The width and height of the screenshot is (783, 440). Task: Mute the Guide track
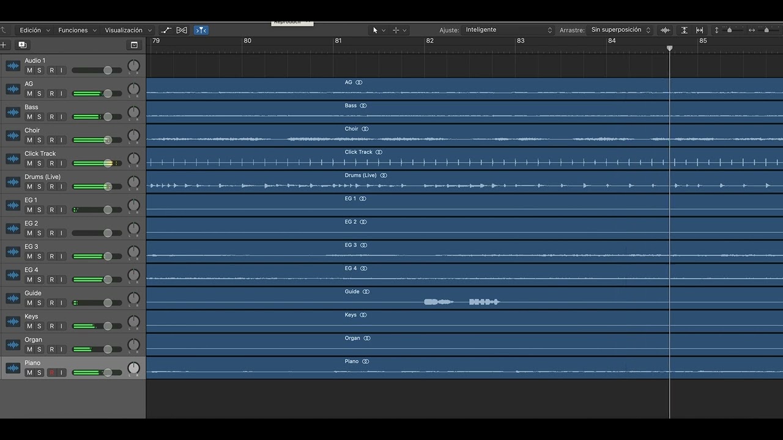coord(29,303)
